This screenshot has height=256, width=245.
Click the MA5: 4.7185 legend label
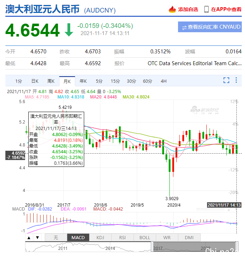(x=37, y=97)
